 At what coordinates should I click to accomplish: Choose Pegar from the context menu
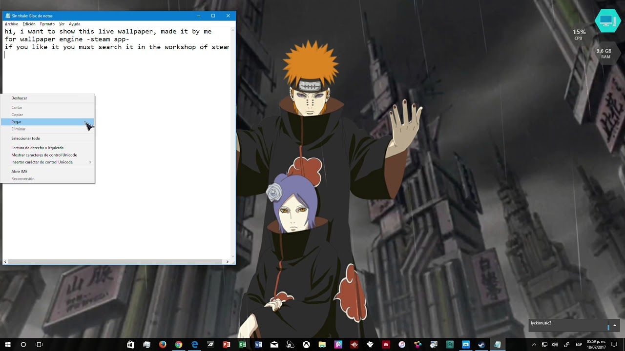tap(47, 122)
